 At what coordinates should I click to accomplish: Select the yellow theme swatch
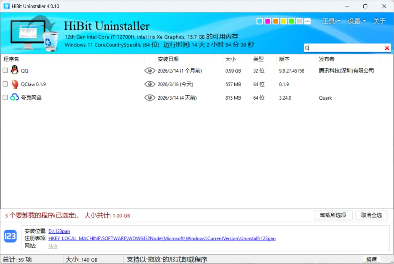(283, 21)
